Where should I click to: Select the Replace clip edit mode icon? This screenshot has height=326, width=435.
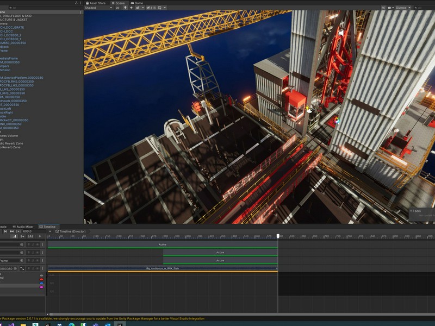point(30,236)
